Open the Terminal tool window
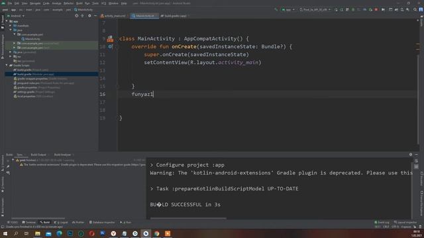424x238 pixels. [28, 222]
